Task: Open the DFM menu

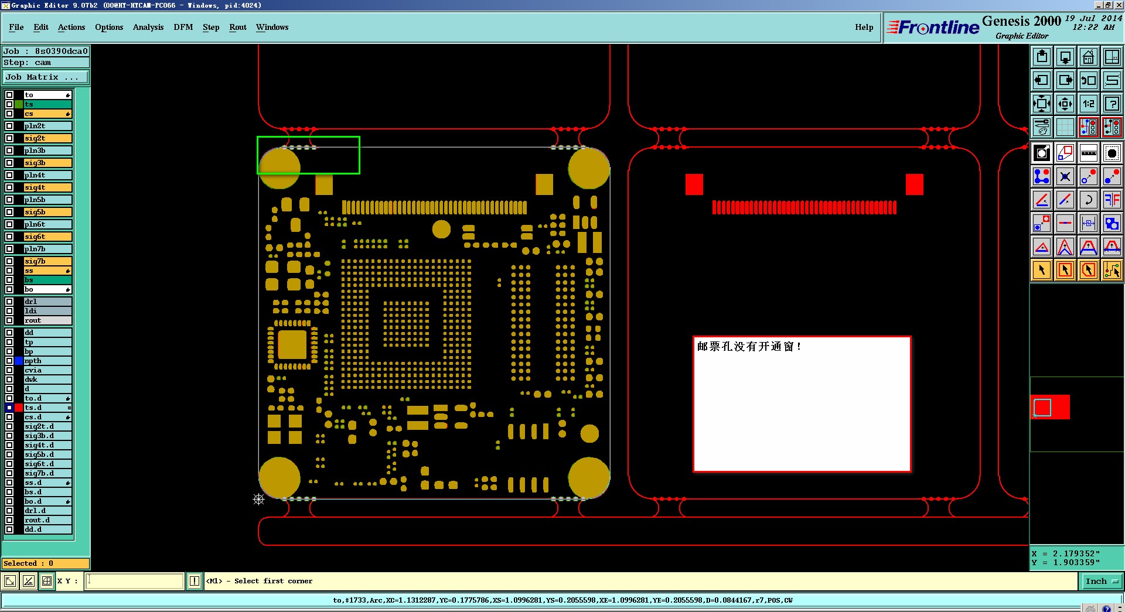Action: coord(183,28)
